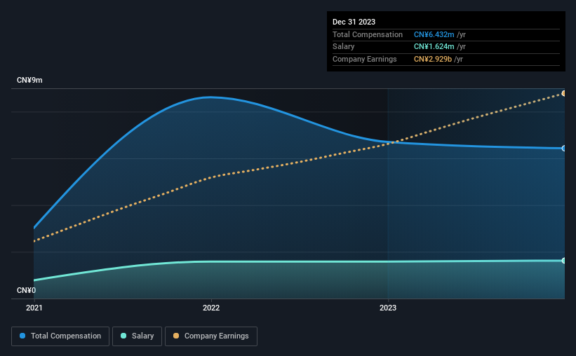Screen dimensions: 576x356
Task: Click the CN¥0 y-axis label
Action: pyautogui.click(x=27, y=290)
